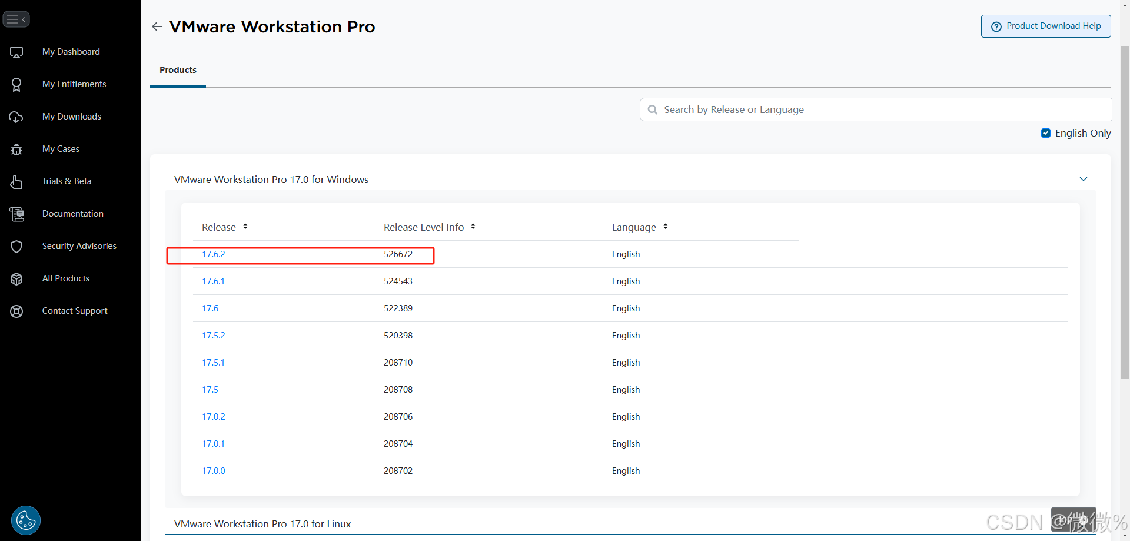Click build number 208706

pos(398,417)
